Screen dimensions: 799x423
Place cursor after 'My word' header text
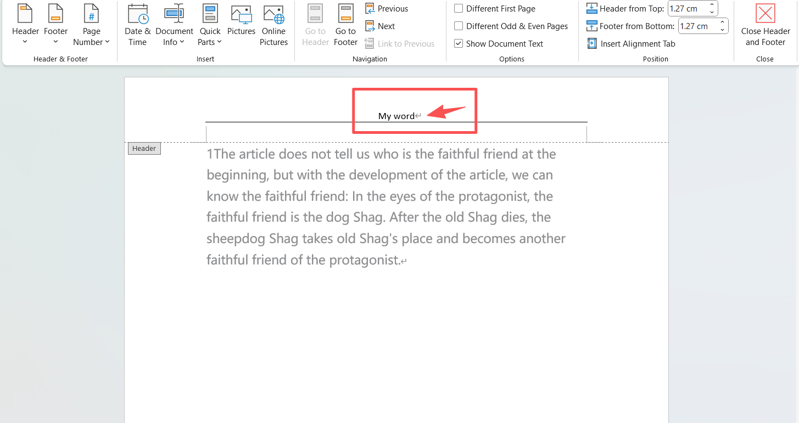[x=415, y=116]
